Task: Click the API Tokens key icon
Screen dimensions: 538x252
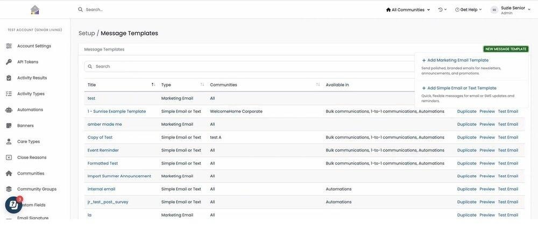Action: [9, 62]
